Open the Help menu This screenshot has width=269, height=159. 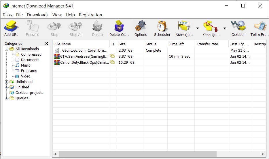point(70,15)
